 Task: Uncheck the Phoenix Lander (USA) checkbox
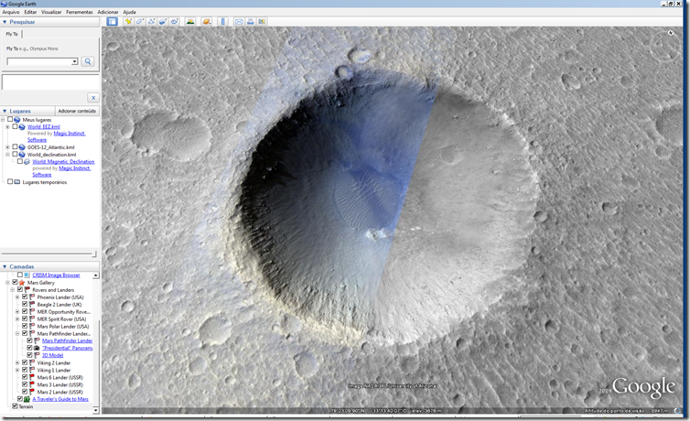[25, 297]
